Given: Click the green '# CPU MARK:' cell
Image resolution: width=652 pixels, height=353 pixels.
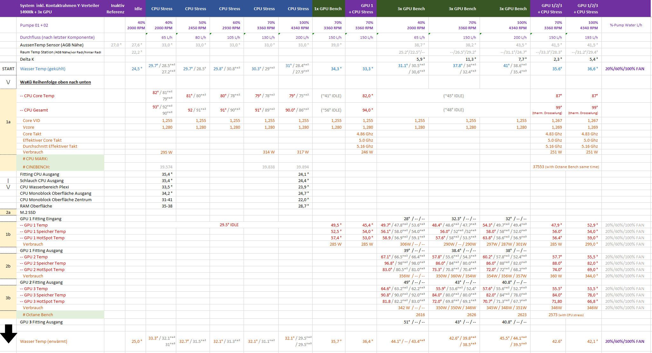Looking at the screenshot, I should 35,159.
